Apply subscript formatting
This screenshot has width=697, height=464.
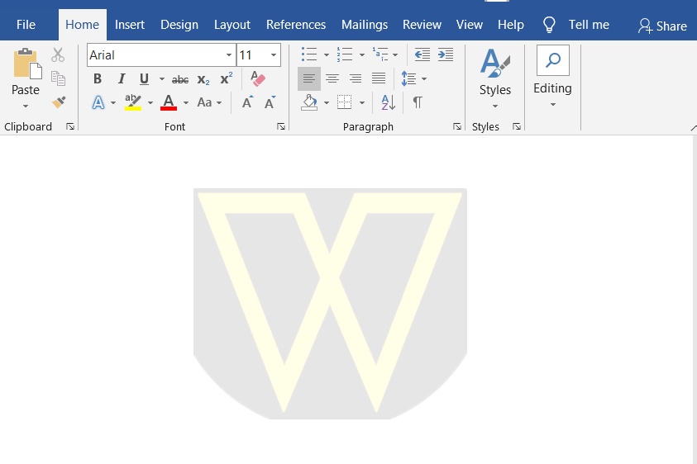point(203,79)
